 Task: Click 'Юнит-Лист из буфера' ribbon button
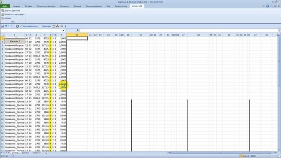(13, 14)
